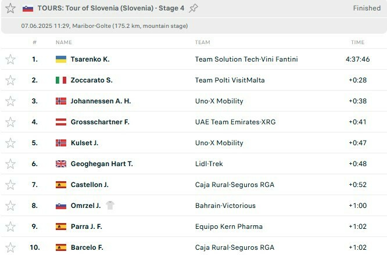Mark Kulset J. as favorite
Image resolution: width=387 pixels, height=255 pixels.
click(x=10, y=143)
